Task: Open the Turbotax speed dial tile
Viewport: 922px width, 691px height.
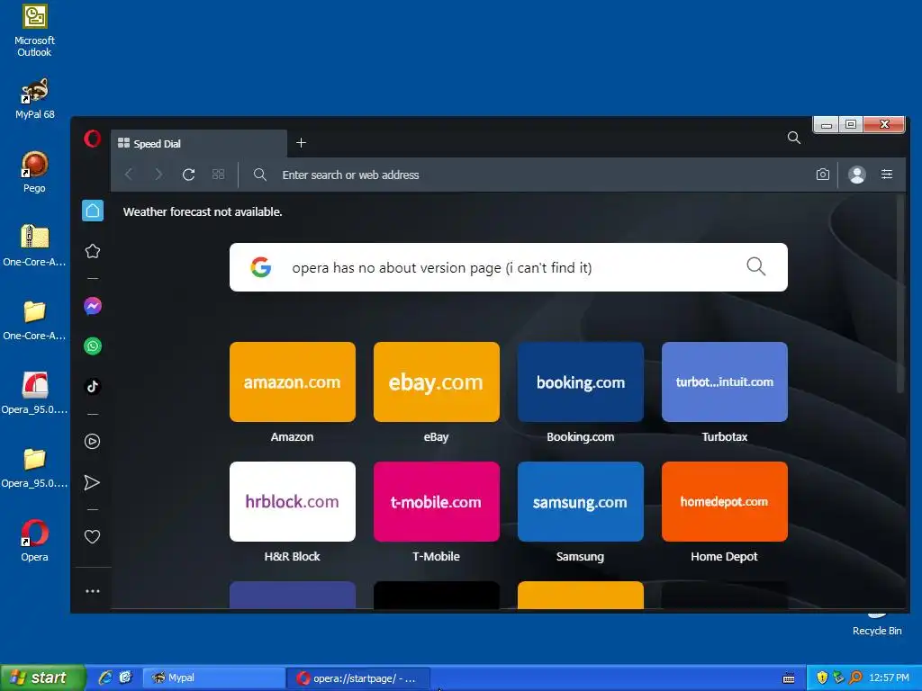Action: pos(725,381)
